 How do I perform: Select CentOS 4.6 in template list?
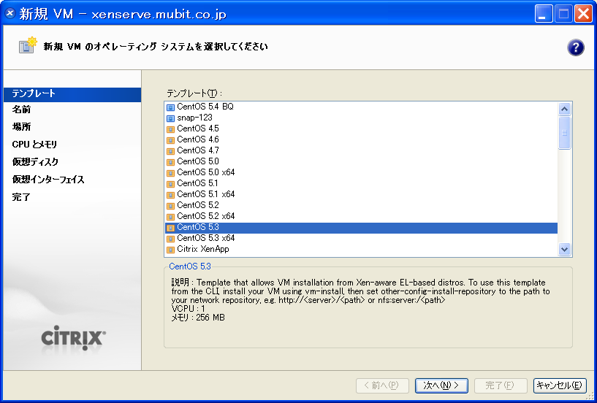point(198,139)
